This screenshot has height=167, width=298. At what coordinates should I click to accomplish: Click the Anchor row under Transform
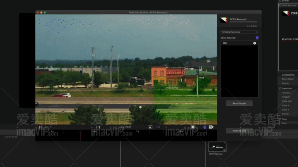click(x=285, y=114)
